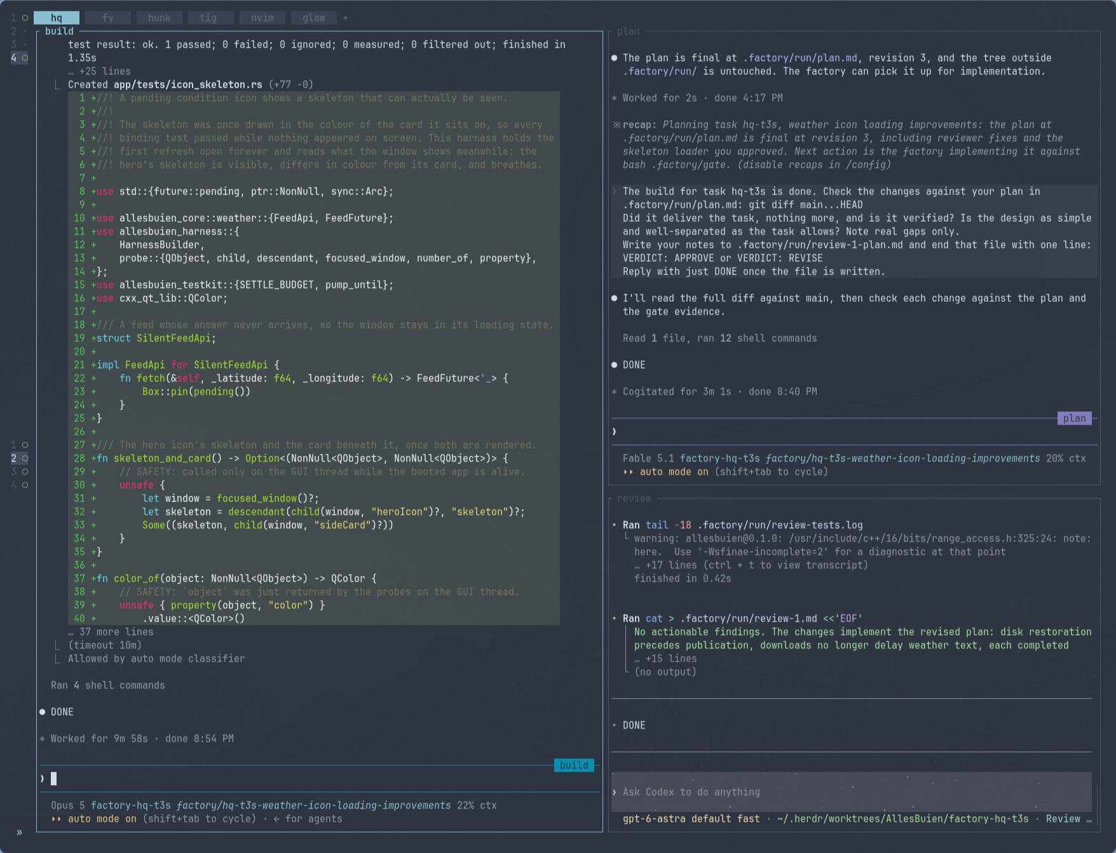Click the cyan build badge above the prompt
Screen dimensions: 1116x853
click(x=574, y=765)
